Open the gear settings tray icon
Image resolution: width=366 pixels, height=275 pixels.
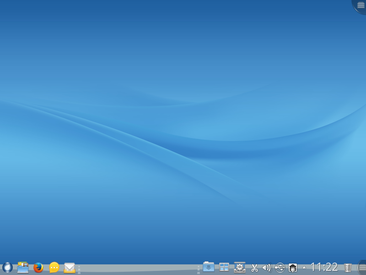pos(239,267)
